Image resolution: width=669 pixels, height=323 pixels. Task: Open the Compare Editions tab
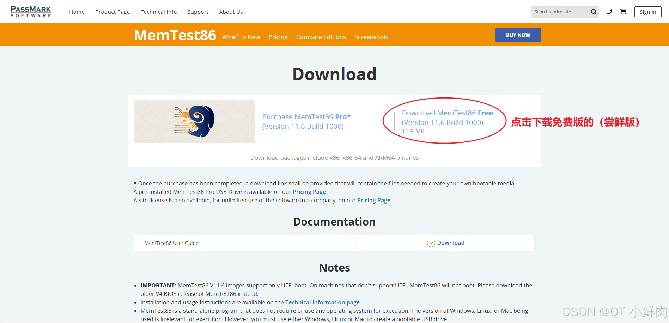click(321, 37)
